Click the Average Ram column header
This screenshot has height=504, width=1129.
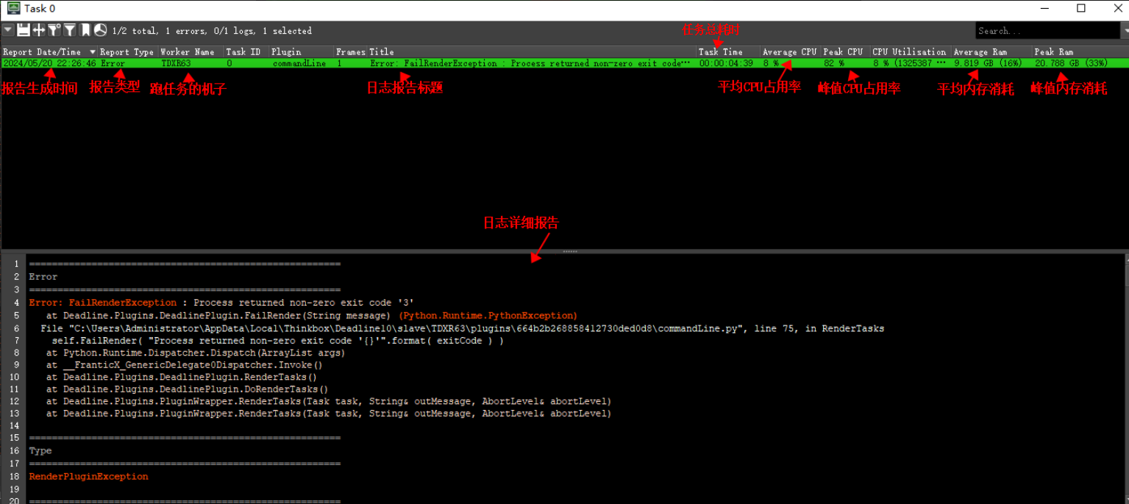pos(980,52)
